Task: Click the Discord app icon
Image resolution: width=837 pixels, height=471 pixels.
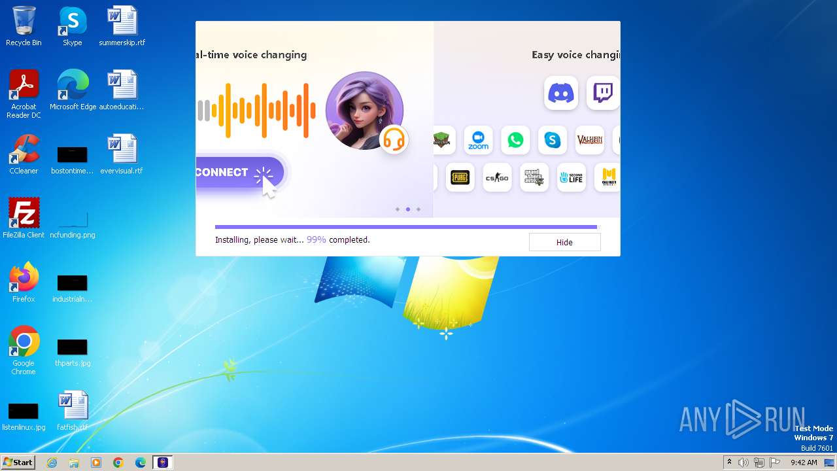Action: 560,93
